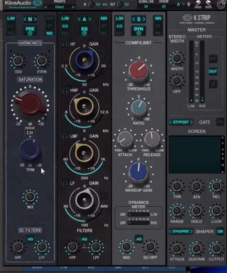Click the 2.24 trim value field
Viewport: 227px width, 273px height.
30,133
